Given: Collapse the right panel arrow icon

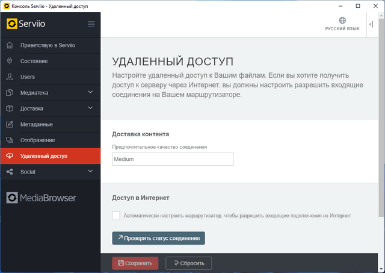Looking at the screenshot, I should 371,24.
